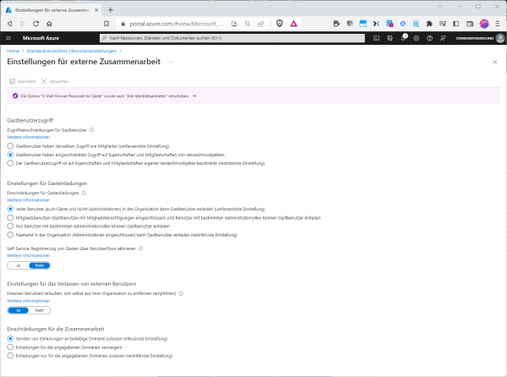Open Weitere Informationen link under Gasteinladungen
Image resolution: width=507 pixels, height=377 pixels.
pyautogui.click(x=29, y=200)
